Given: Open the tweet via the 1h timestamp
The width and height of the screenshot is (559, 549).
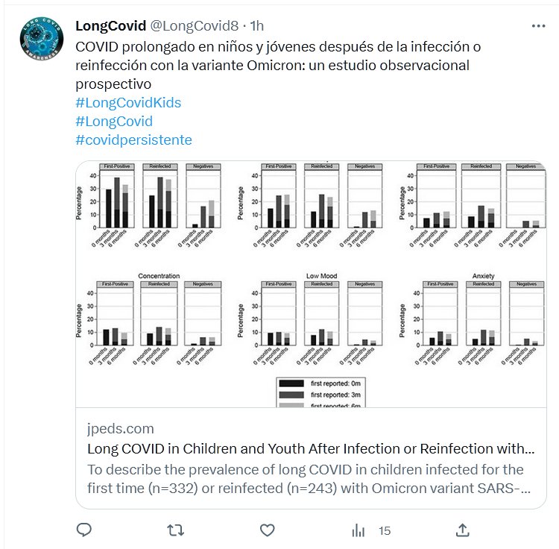Looking at the screenshot, I should 257,26.
